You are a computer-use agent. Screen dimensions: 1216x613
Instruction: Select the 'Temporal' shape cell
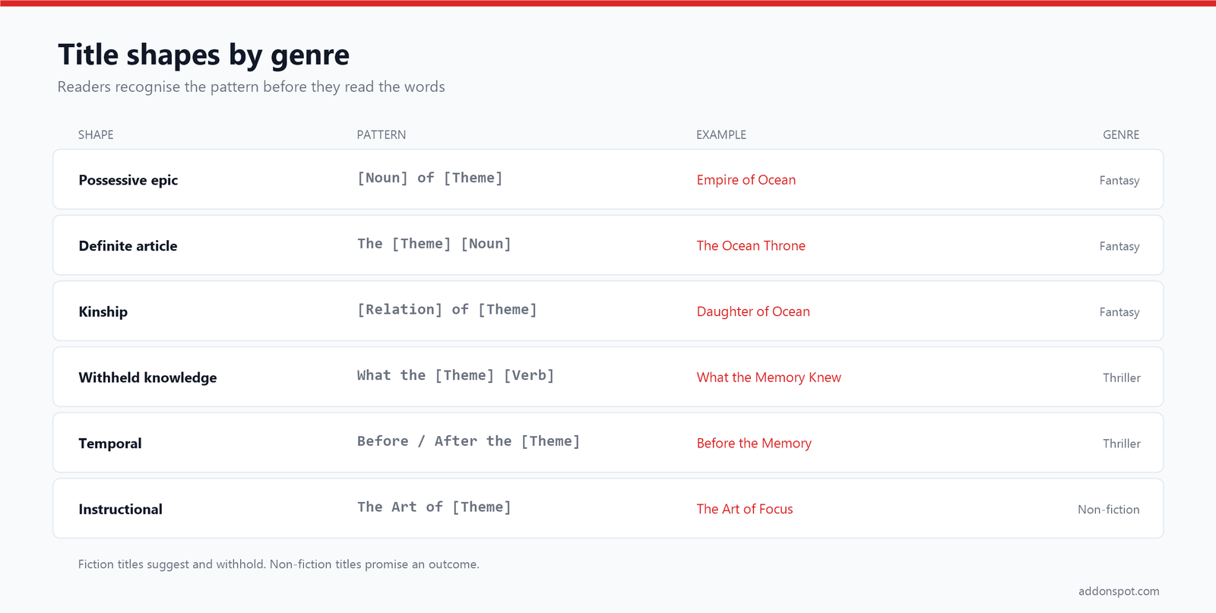(x=110, y=444)
